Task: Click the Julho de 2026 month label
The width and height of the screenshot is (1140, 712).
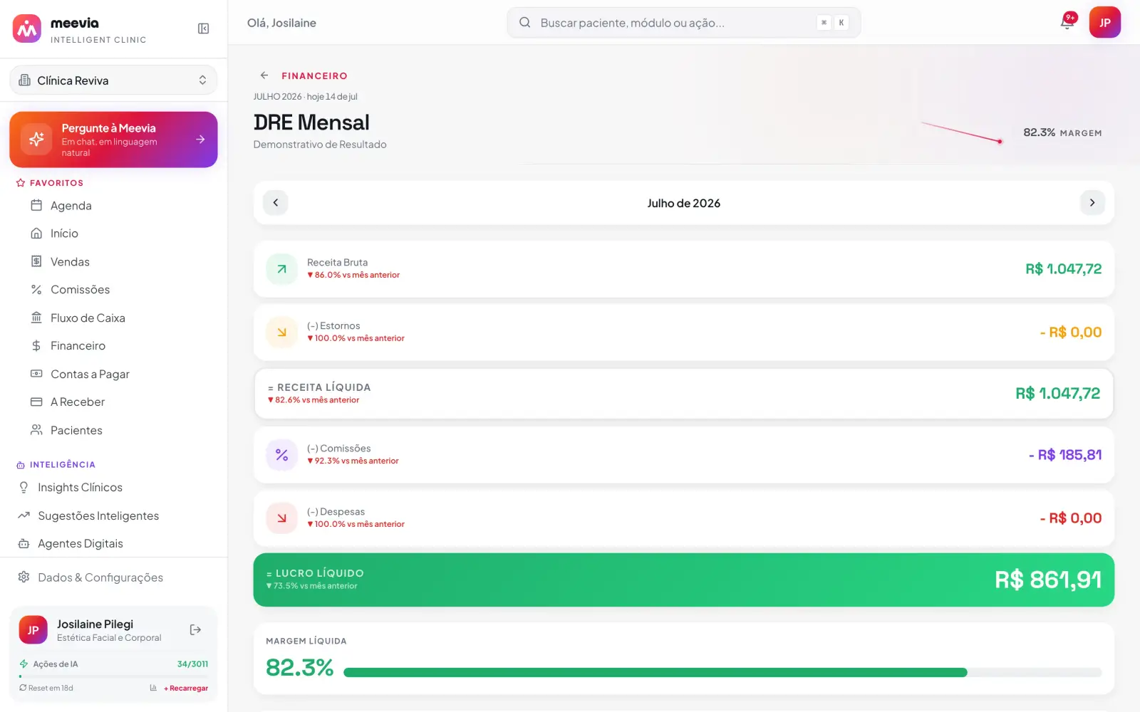Action: (683, 204)
